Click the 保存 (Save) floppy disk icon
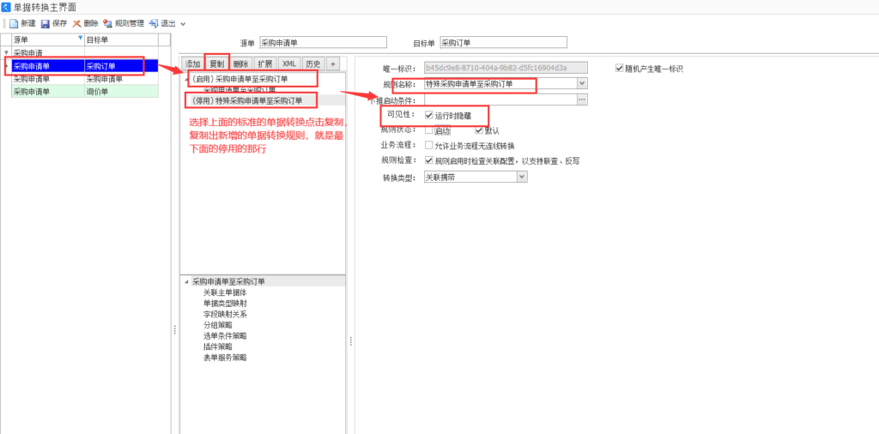The width and height of the screenshot is (879, 434). click(x=45, y=23)
